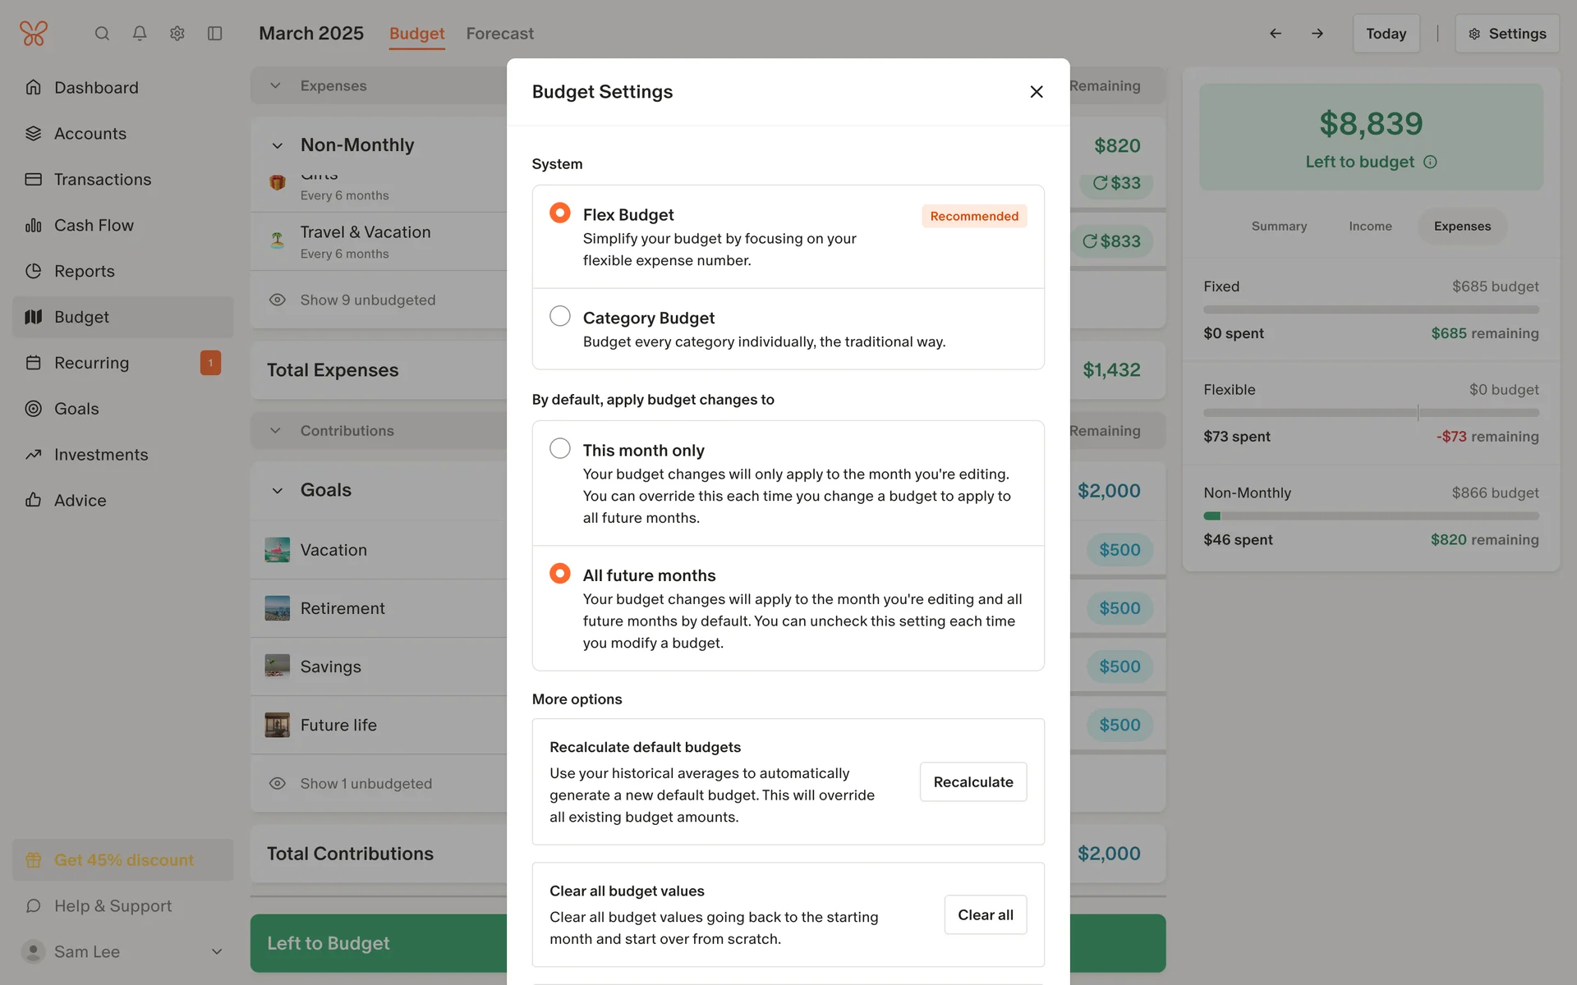Open the notifications bell

[140, 34]
